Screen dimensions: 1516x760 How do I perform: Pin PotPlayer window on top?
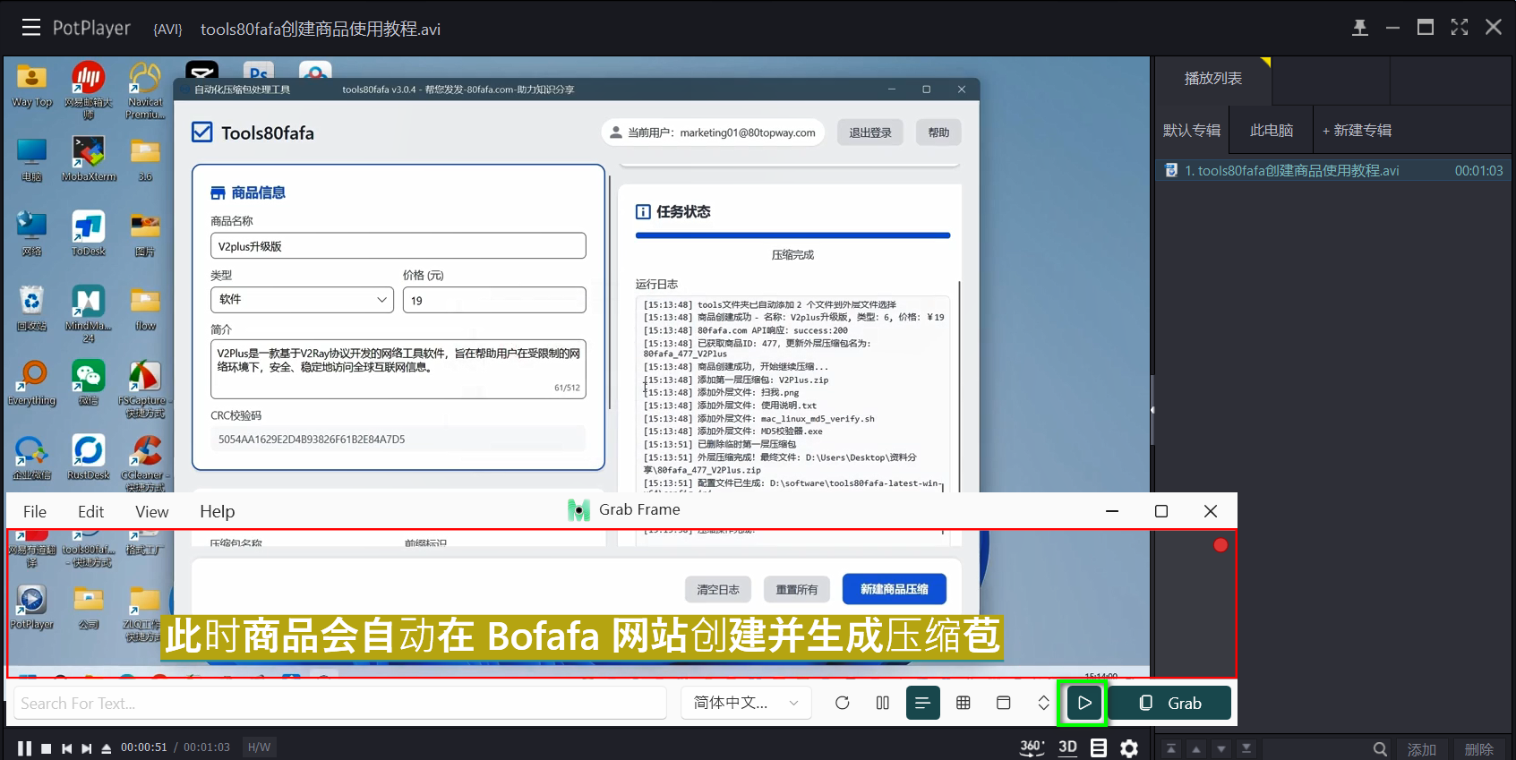click(1359, 28)
